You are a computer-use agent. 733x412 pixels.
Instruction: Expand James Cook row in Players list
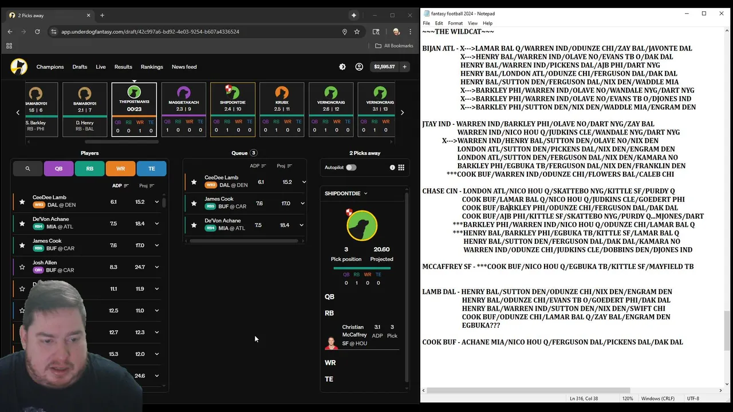[156, 245]
